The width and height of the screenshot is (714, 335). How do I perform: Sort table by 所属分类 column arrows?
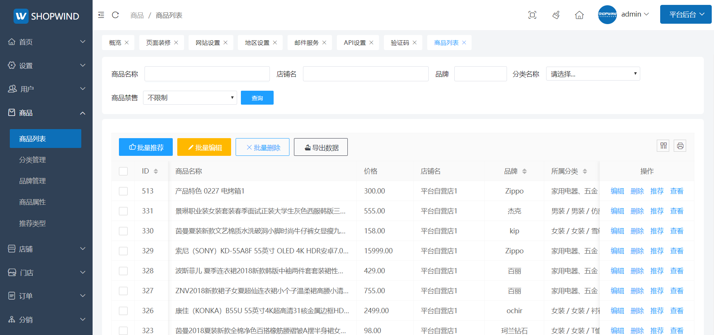[x=585, y=171]
